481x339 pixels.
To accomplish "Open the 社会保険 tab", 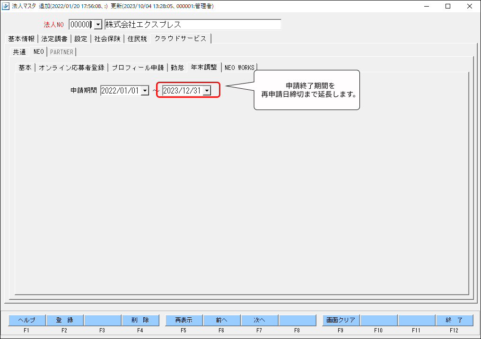I will (x=107, y=39).
